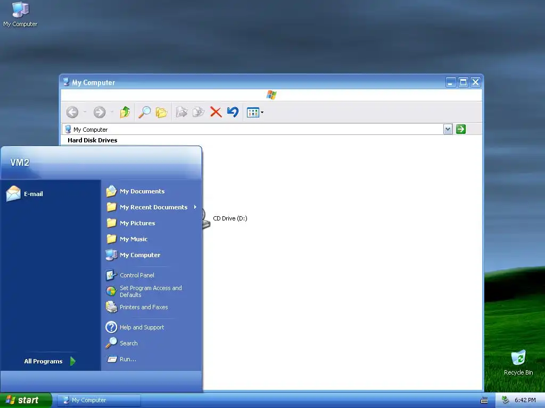Toggle the Folders pane button
The width and height of the screenshot is (545, 408).
(x=162, y=112)
